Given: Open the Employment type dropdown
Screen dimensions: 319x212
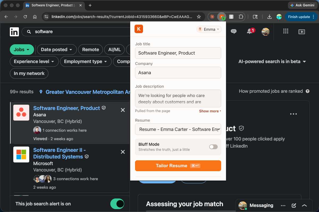Looking at the screenshot, I should click(86, 61).
